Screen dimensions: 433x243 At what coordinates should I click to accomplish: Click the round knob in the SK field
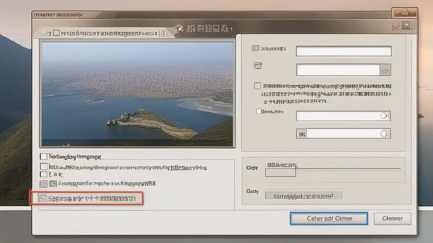tap(384, 134)
